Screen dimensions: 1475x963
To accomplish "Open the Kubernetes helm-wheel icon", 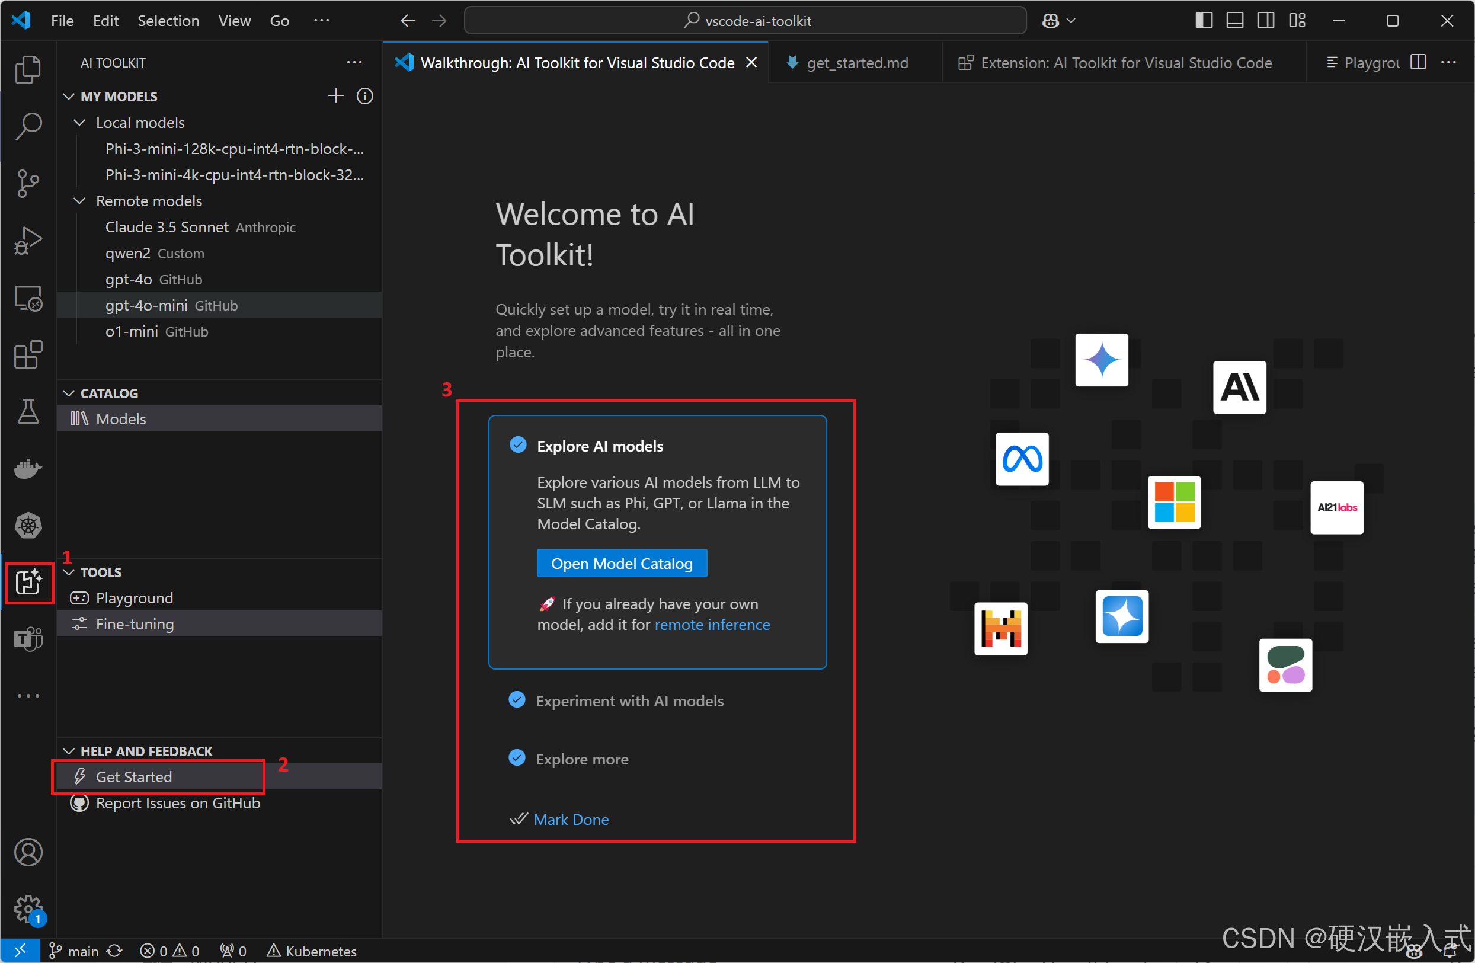I will click(28, 526).
